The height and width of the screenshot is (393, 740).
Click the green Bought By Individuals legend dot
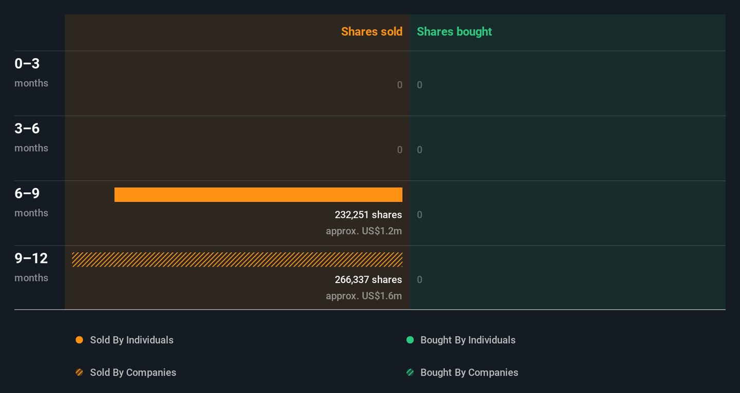[x=410, y=340]
